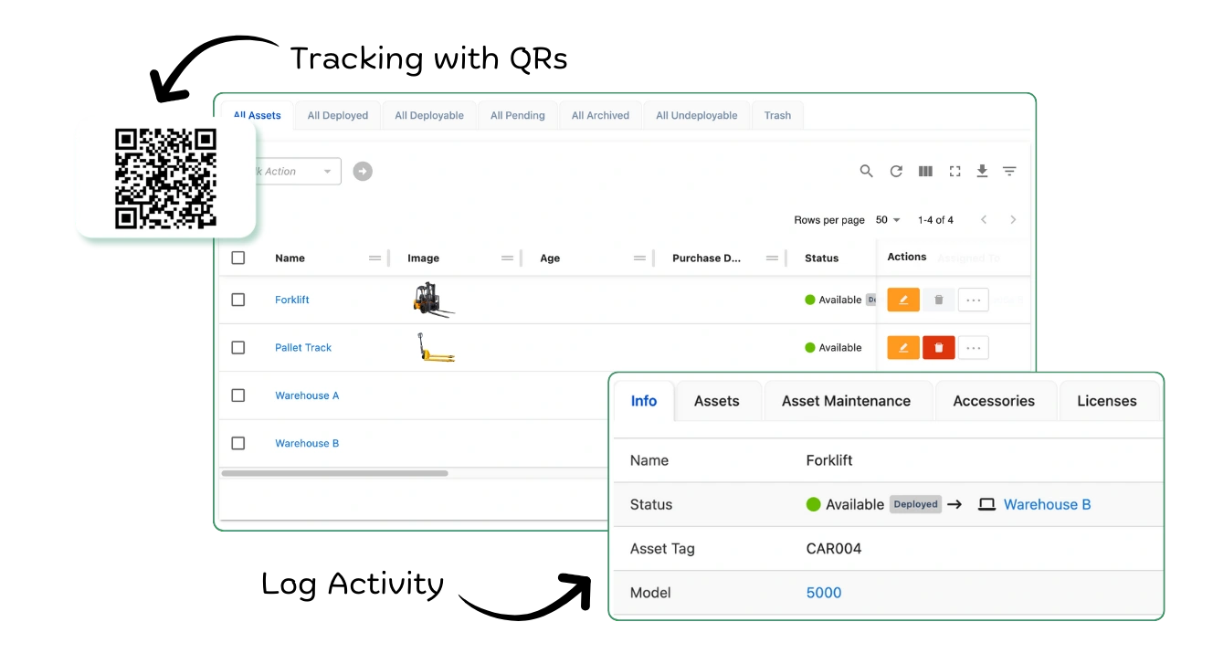Viewport: 1213px width, 664px height.
Task: Toggle fullscreen table view icon
Action: (955, 172)
